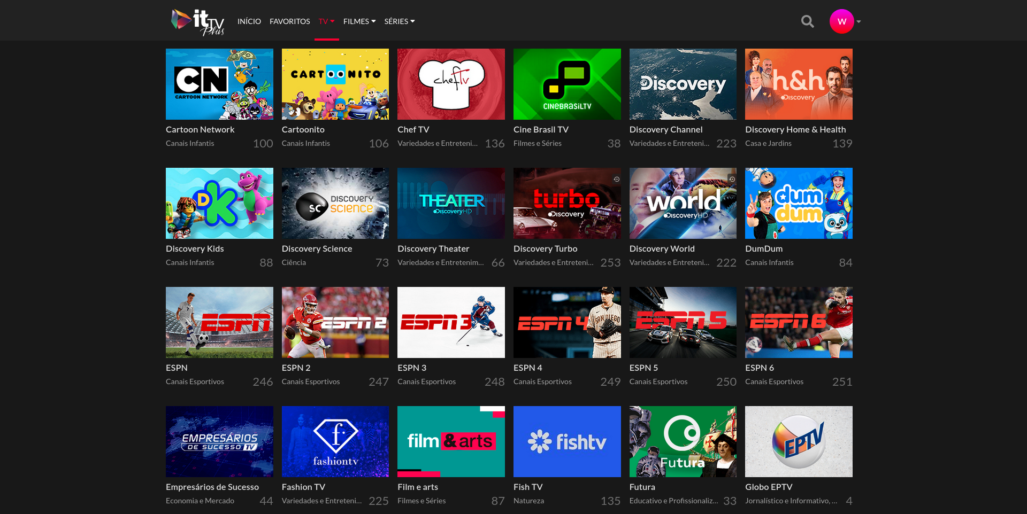Expand the account dropdown arrow beside avatar
This screenshot has height=514, width=1027.
(x=859, y=22)
